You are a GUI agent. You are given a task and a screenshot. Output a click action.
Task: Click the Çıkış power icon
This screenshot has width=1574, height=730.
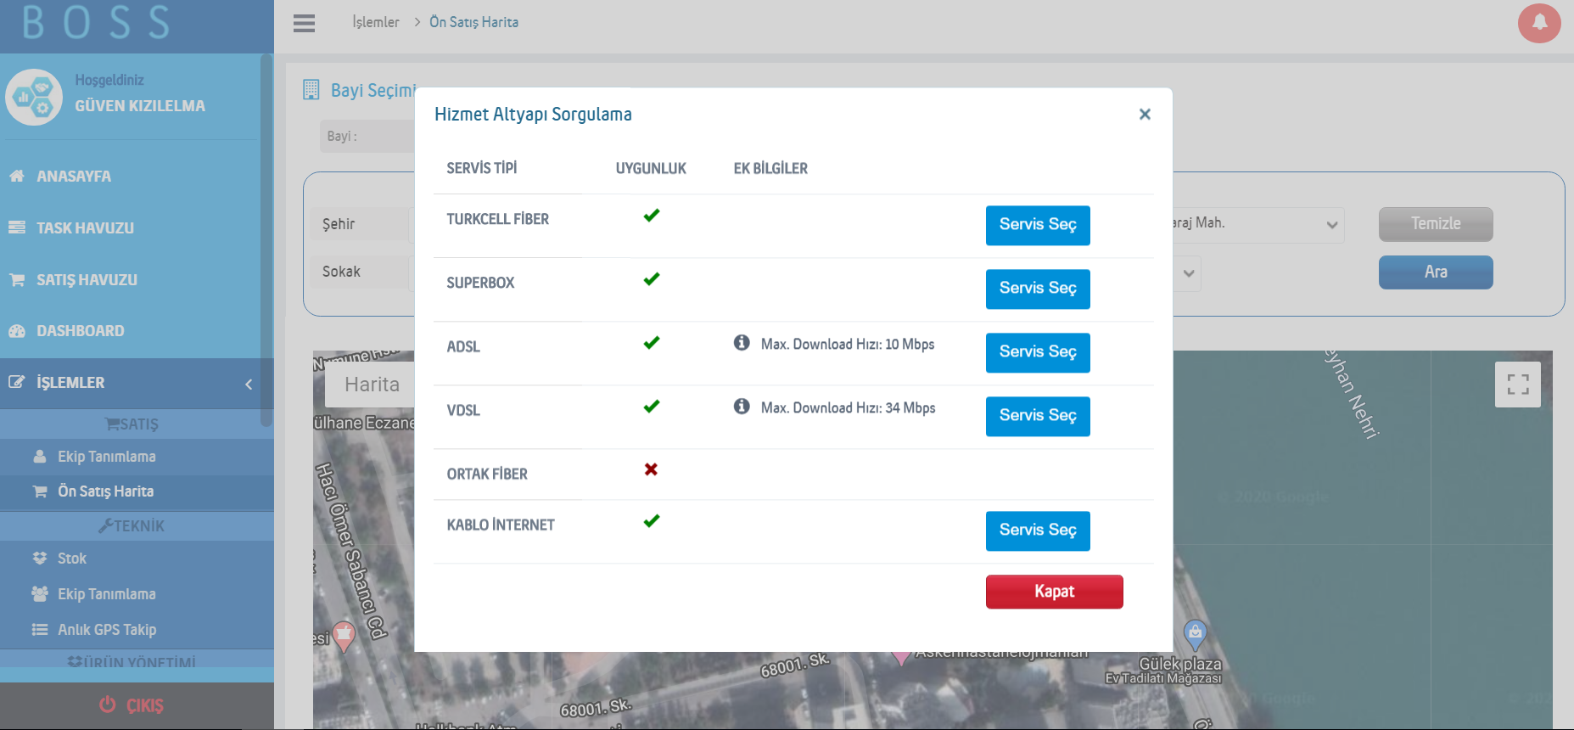pos(108,705)
